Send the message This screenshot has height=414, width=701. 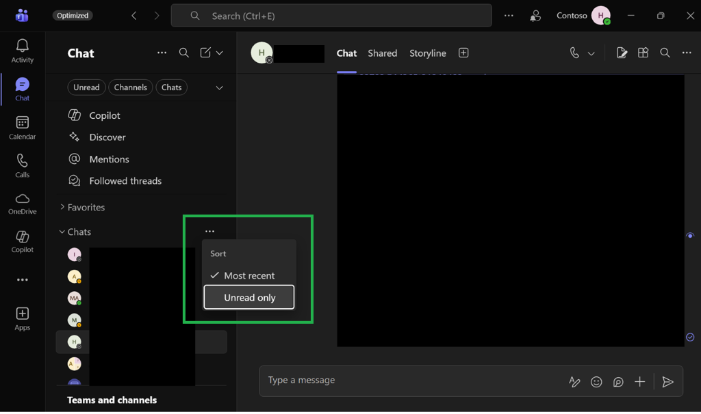667,382
